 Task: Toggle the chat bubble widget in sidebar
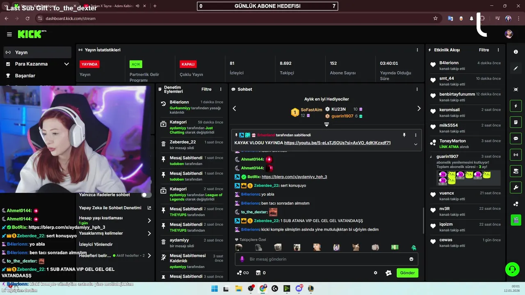point(516,138)
